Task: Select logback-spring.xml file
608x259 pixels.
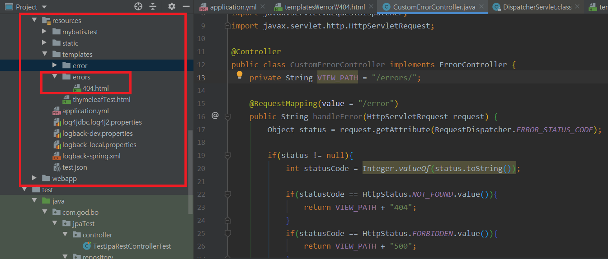Action: coord(91,156)
